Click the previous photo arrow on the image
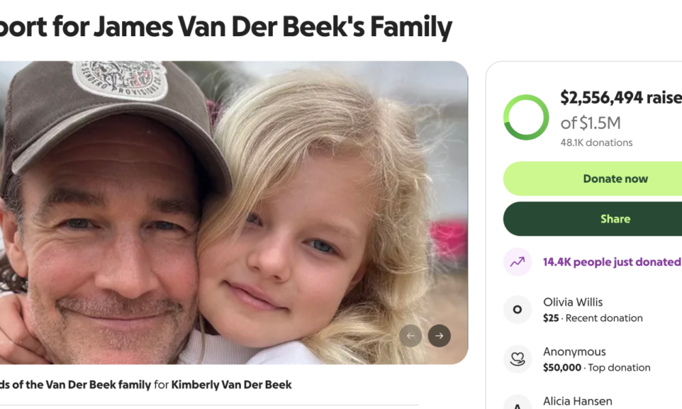Image resolution: width=682 pixels, height=409 pixels. click(x=411, y=335)
